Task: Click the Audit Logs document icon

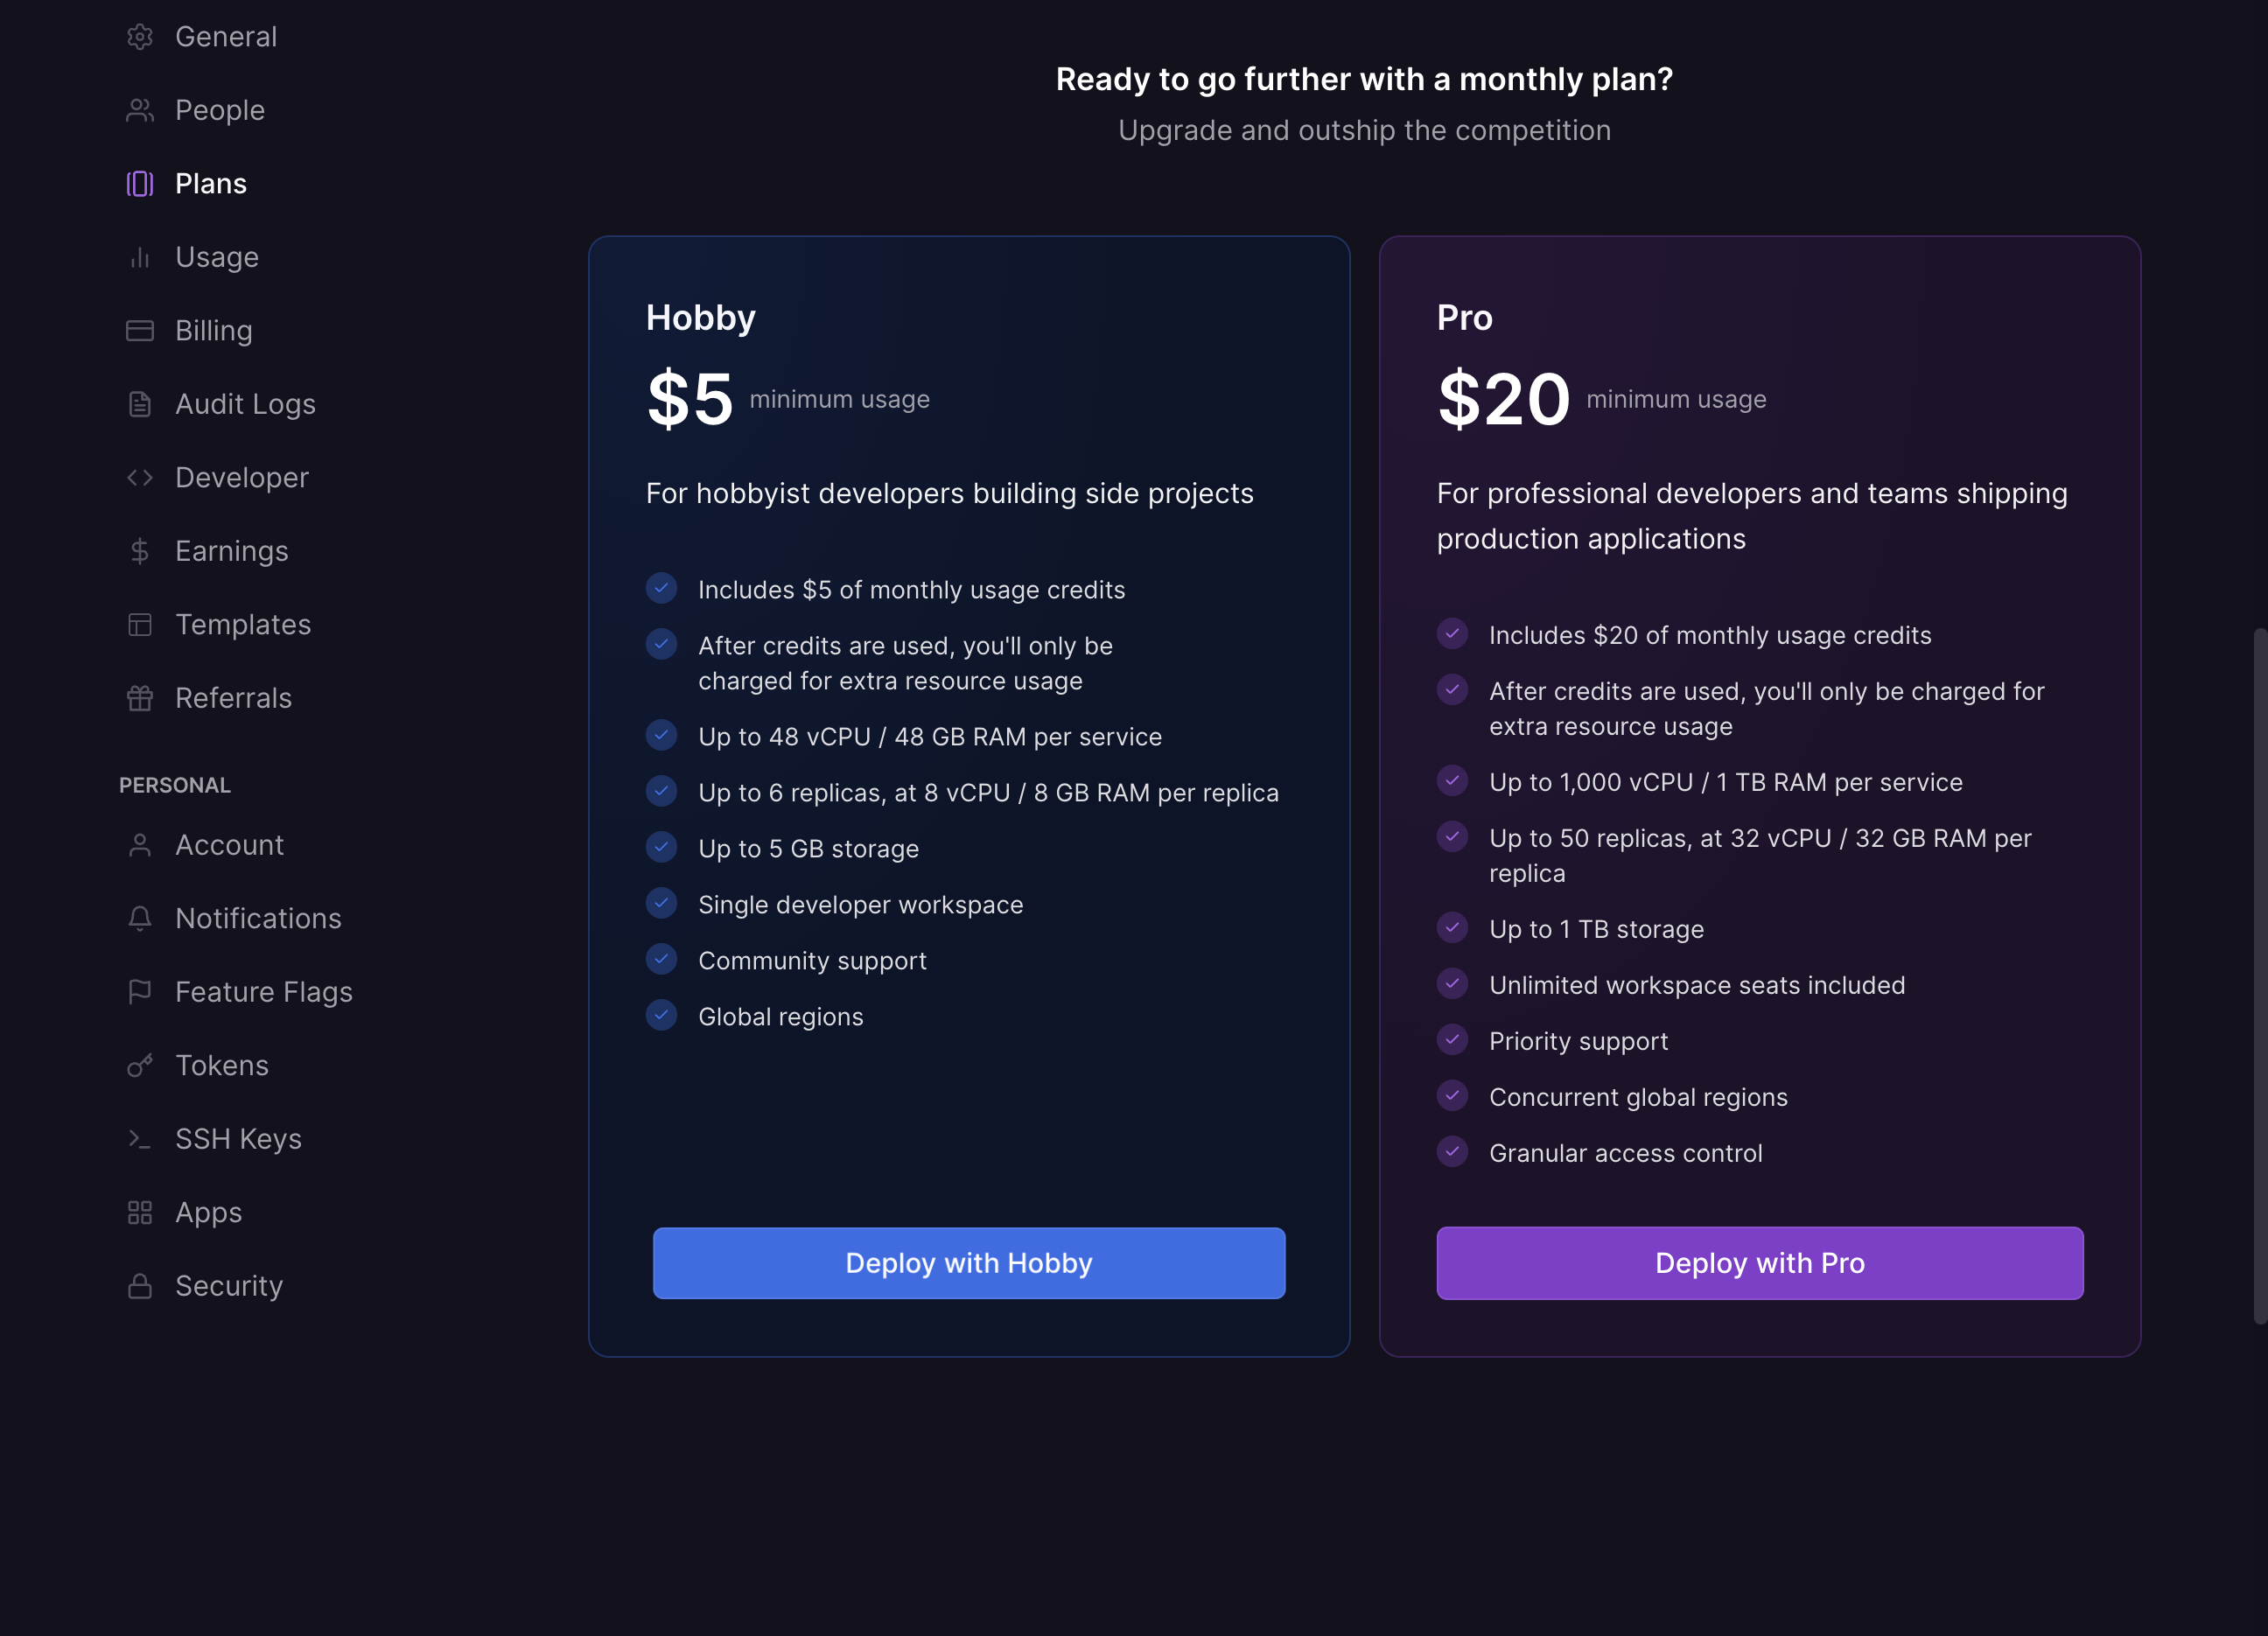Action: pyautogui.click(x=140, y=404)
